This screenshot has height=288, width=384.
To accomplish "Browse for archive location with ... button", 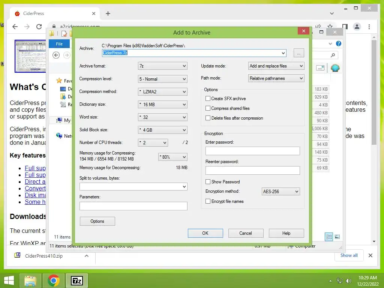I will 299,53.
